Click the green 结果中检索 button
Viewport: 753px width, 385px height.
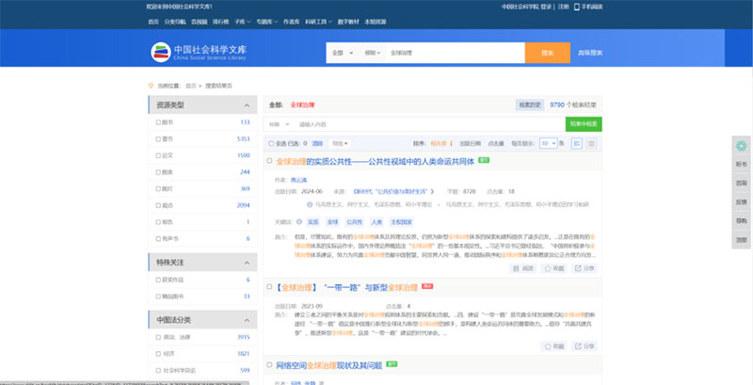point(584,123)
